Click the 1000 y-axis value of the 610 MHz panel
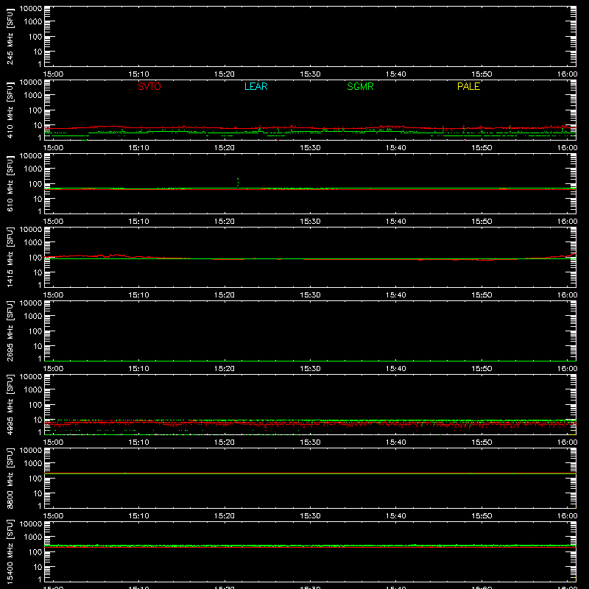 [33, 169]
